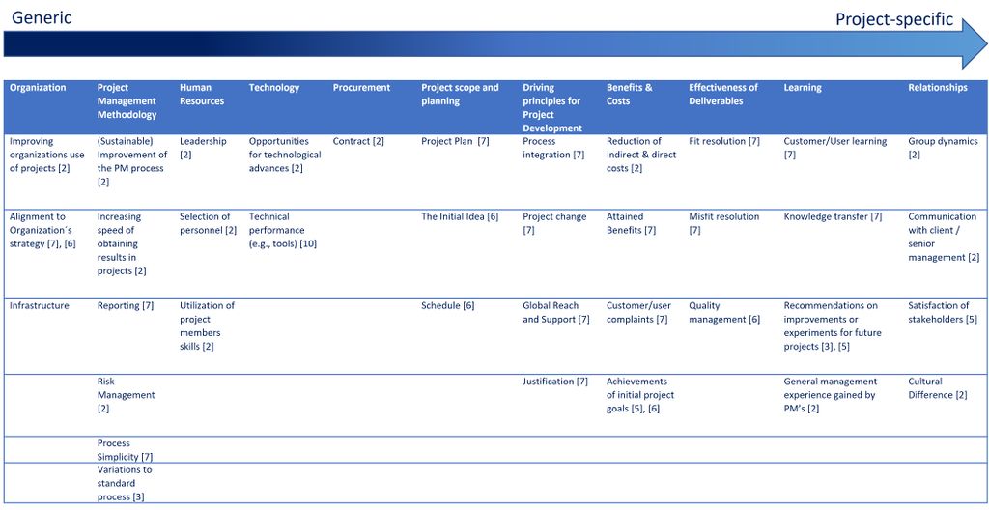
Task: Select the "Learning" column header
Action: (x=803, y=88)
